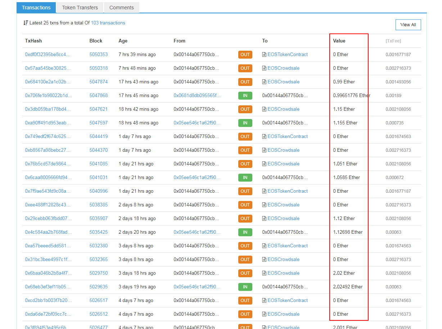442x329 pixels.
Task: Click contract icon beside EOSCrowdsale in block 5050318 row
Action: tap(265, 68)
